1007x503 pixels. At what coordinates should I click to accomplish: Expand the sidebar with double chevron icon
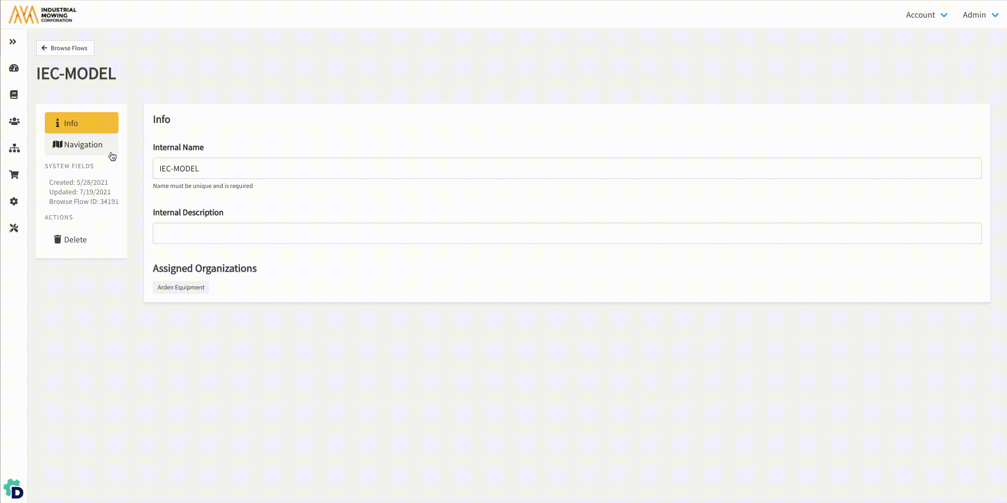click(x=13, y=42)
